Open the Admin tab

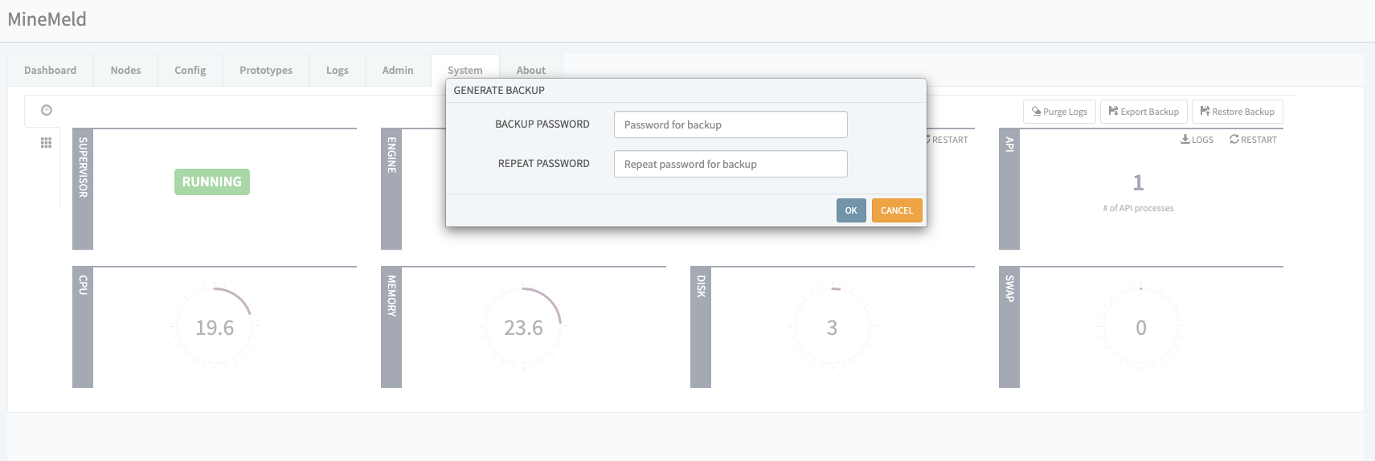click(398, 71)
